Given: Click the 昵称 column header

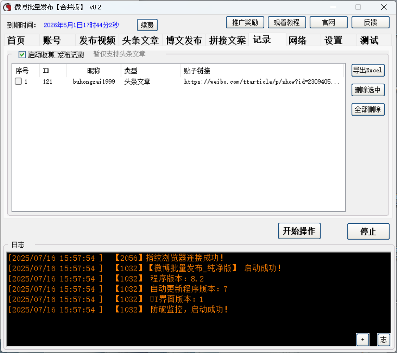Looking at the screenshot, I should click(x=94, y=71).
